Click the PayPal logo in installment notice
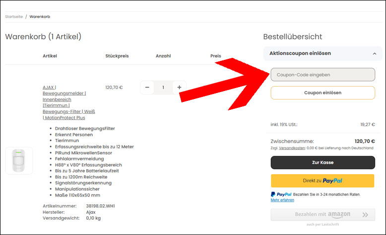 click(x=281, y=194)
